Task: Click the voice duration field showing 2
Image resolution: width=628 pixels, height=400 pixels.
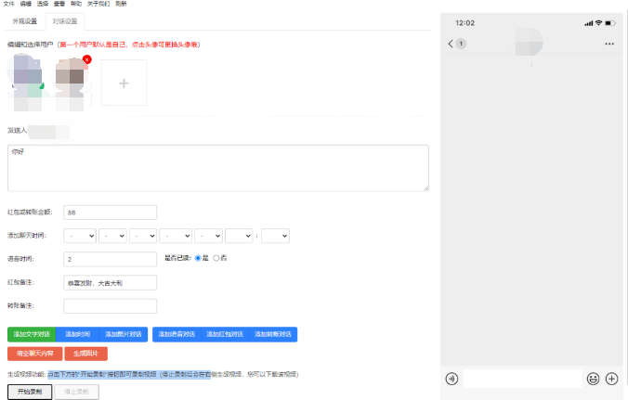Action: (x=111, y=259)
